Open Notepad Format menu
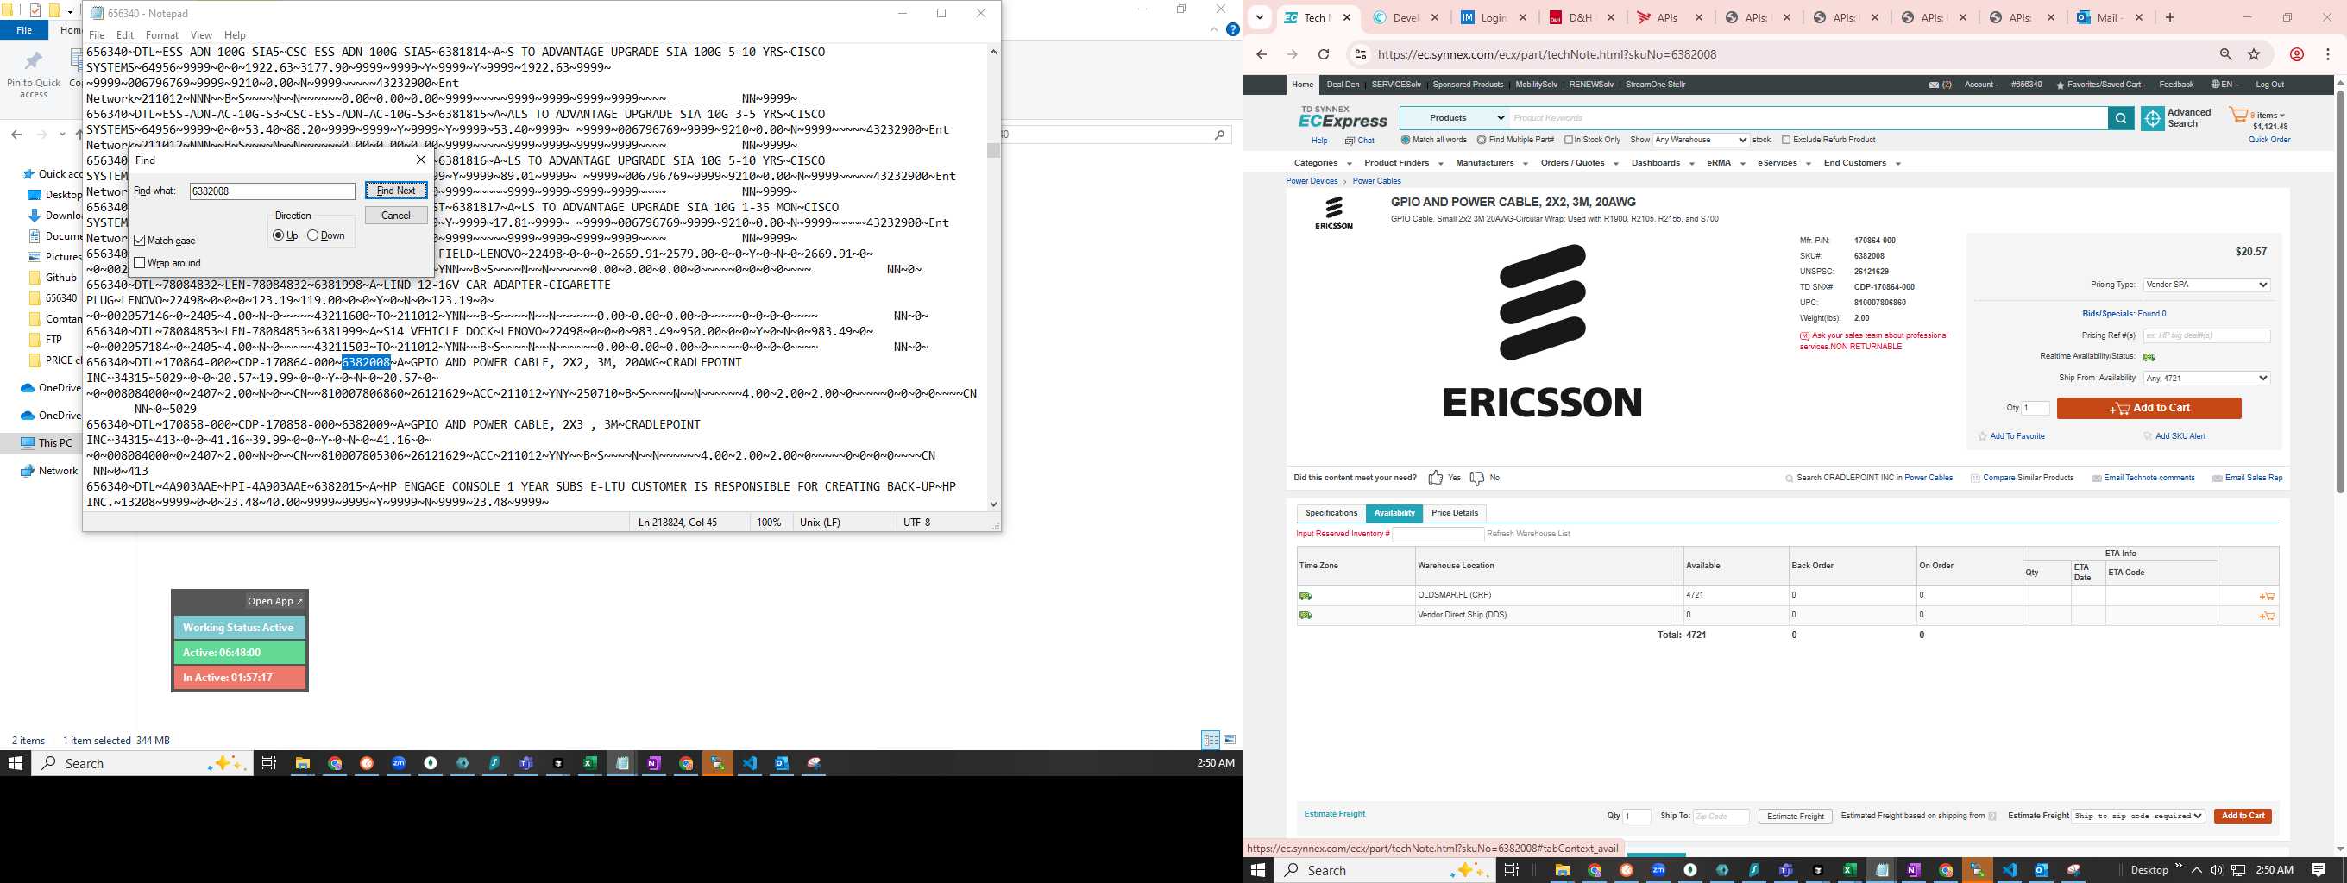The width and height of the screenshot is (2347, 883). coord(162,35)
